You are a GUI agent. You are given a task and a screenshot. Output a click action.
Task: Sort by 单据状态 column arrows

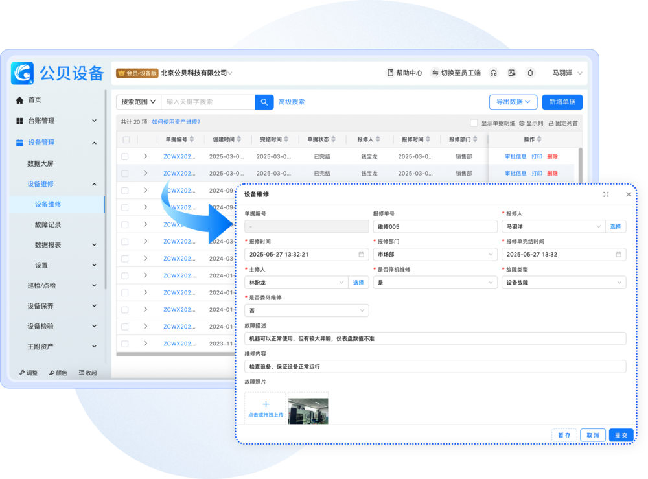click(x=334, y=139)
